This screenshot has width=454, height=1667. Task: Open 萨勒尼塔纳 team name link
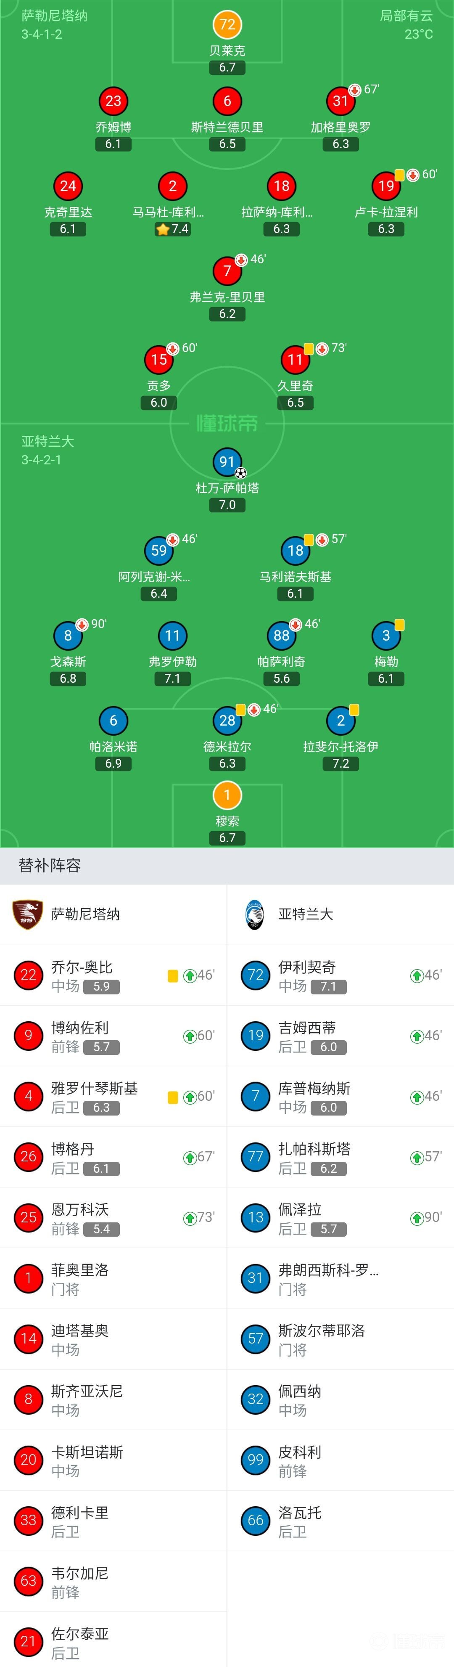(85, 914)
